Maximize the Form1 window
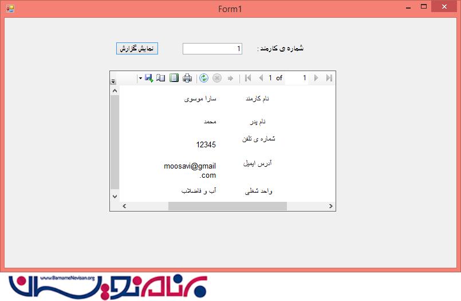The height and width of the screenshot is (301, 461). [x=424, y=6]
